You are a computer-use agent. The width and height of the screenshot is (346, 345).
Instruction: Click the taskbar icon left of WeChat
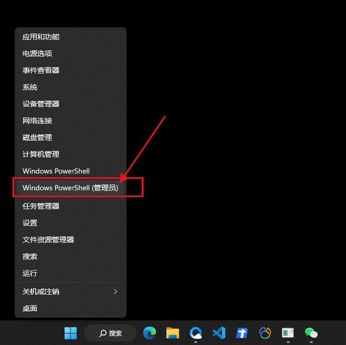click(x=288, y=333)
